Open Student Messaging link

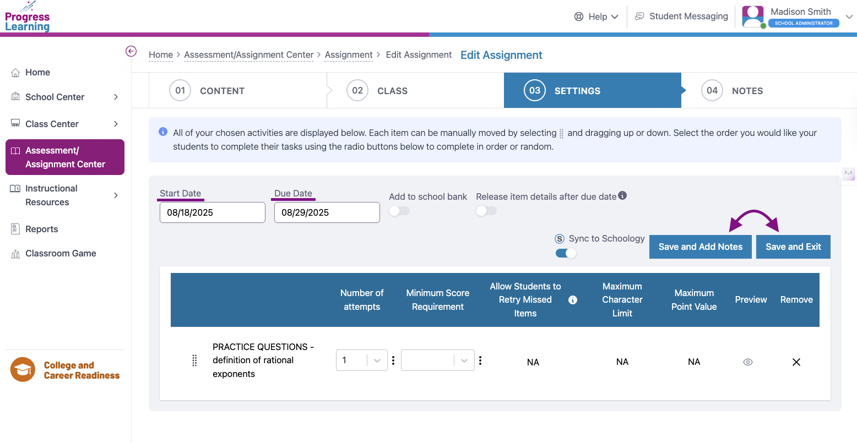682,17
